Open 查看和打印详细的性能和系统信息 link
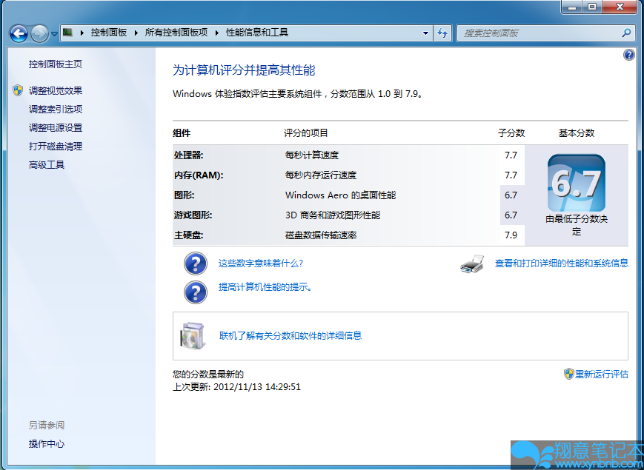644x470 pixels. 562,263
